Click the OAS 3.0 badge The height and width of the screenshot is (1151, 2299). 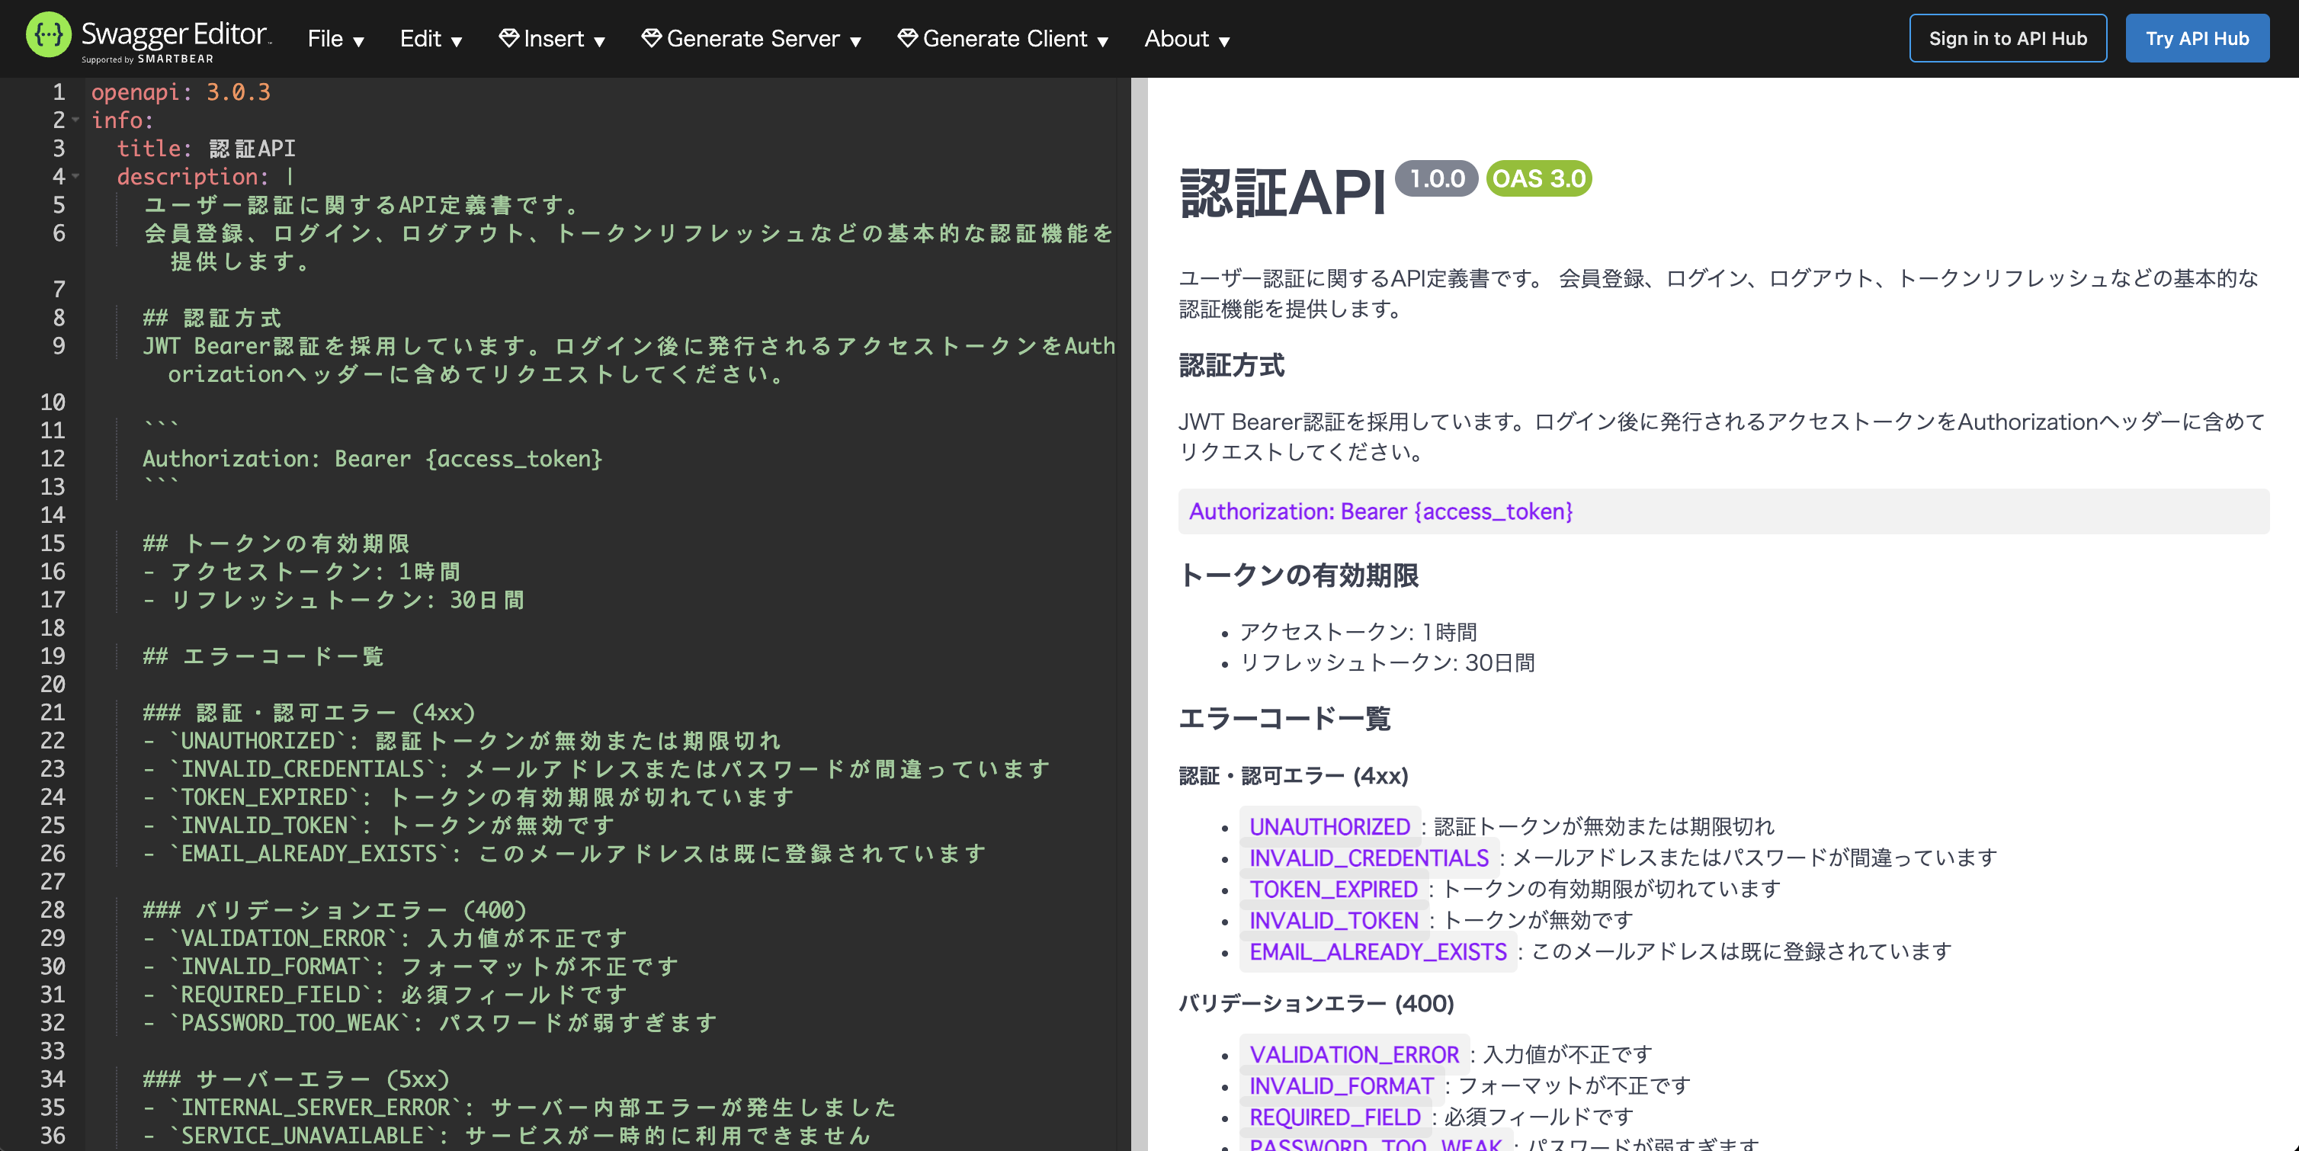tap(1538, 178)
